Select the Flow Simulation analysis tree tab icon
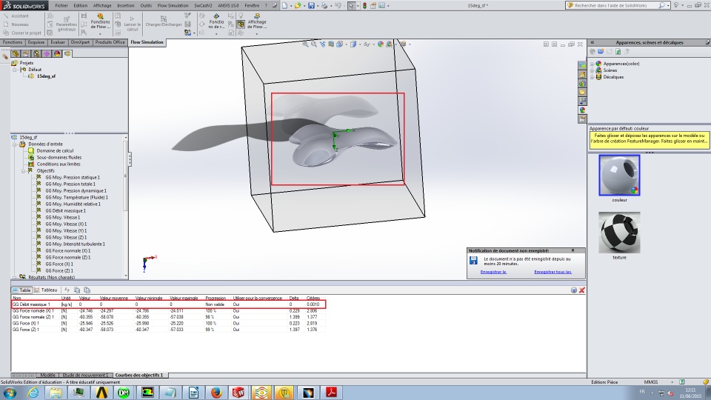The height and width of the screenshot is (400, 711). (x=67, y=53)
